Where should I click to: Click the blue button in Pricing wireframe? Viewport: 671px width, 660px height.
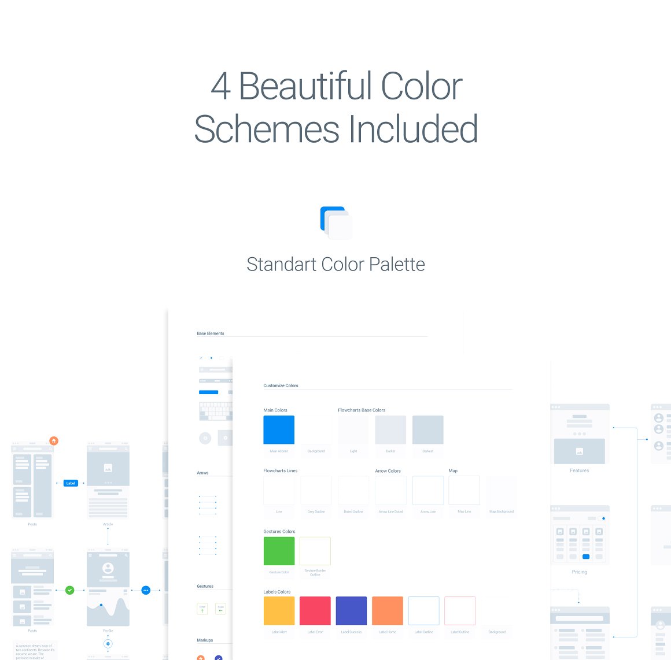[586, 557]
